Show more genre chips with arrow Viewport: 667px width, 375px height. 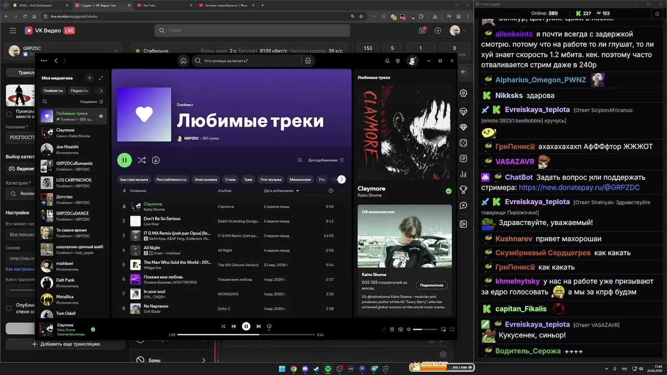click(x=341, y=179)
